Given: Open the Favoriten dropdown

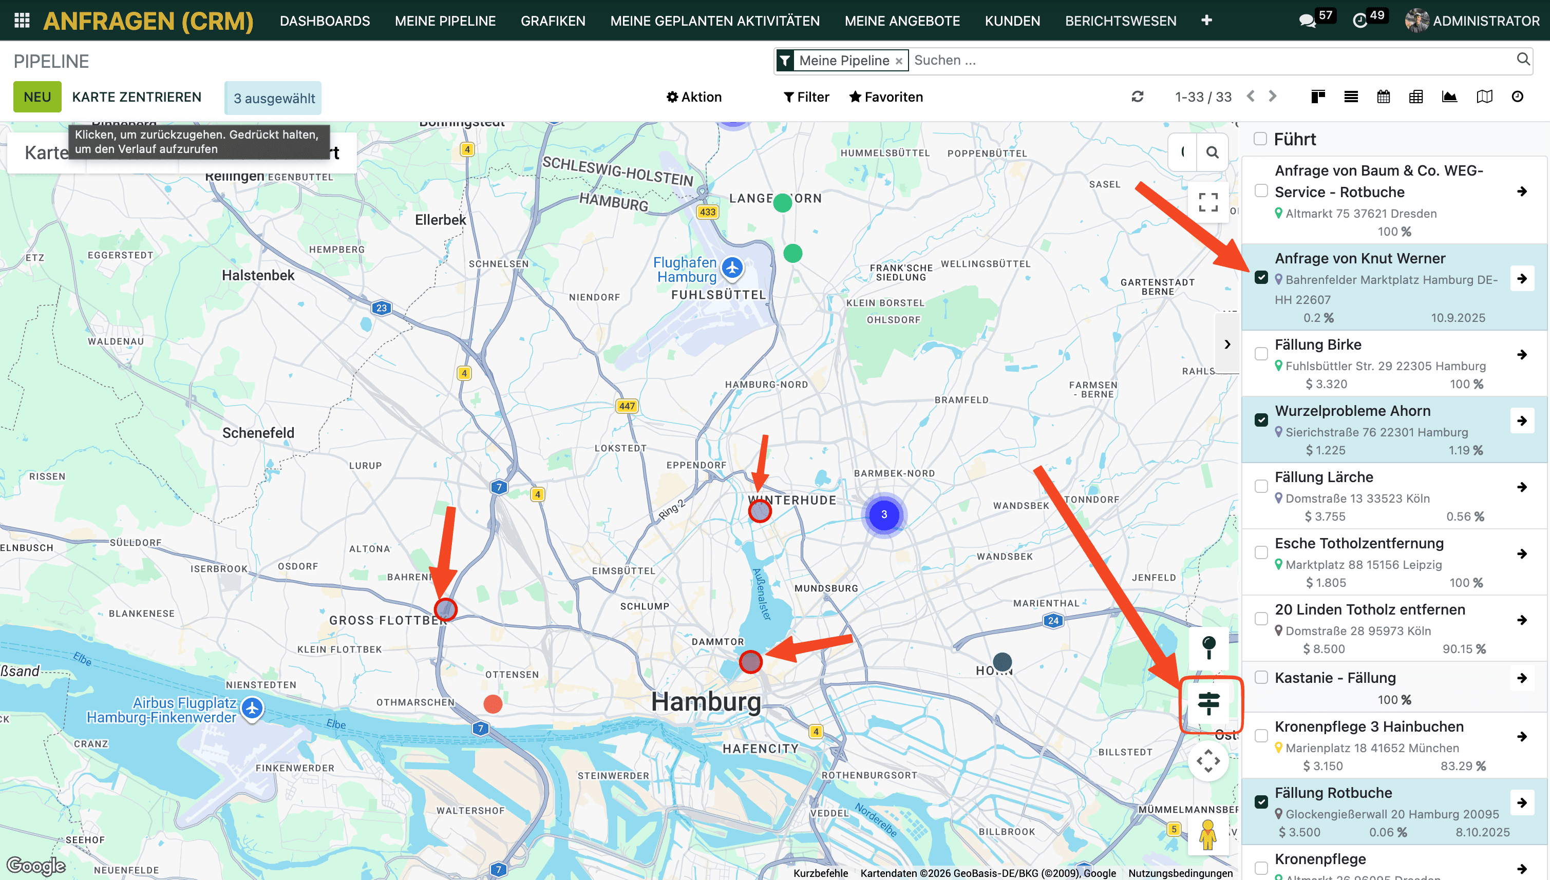Looking at the screenshot, I should tap(885, 98).
